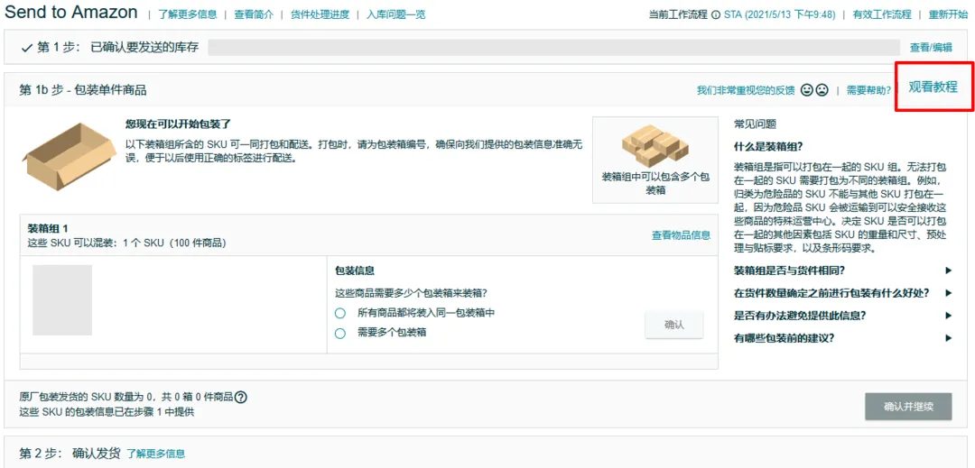Click the product image thumbnail placeholder
Image resolution: width=975 pixels, height=468 pixels.
tap(62, 299)
